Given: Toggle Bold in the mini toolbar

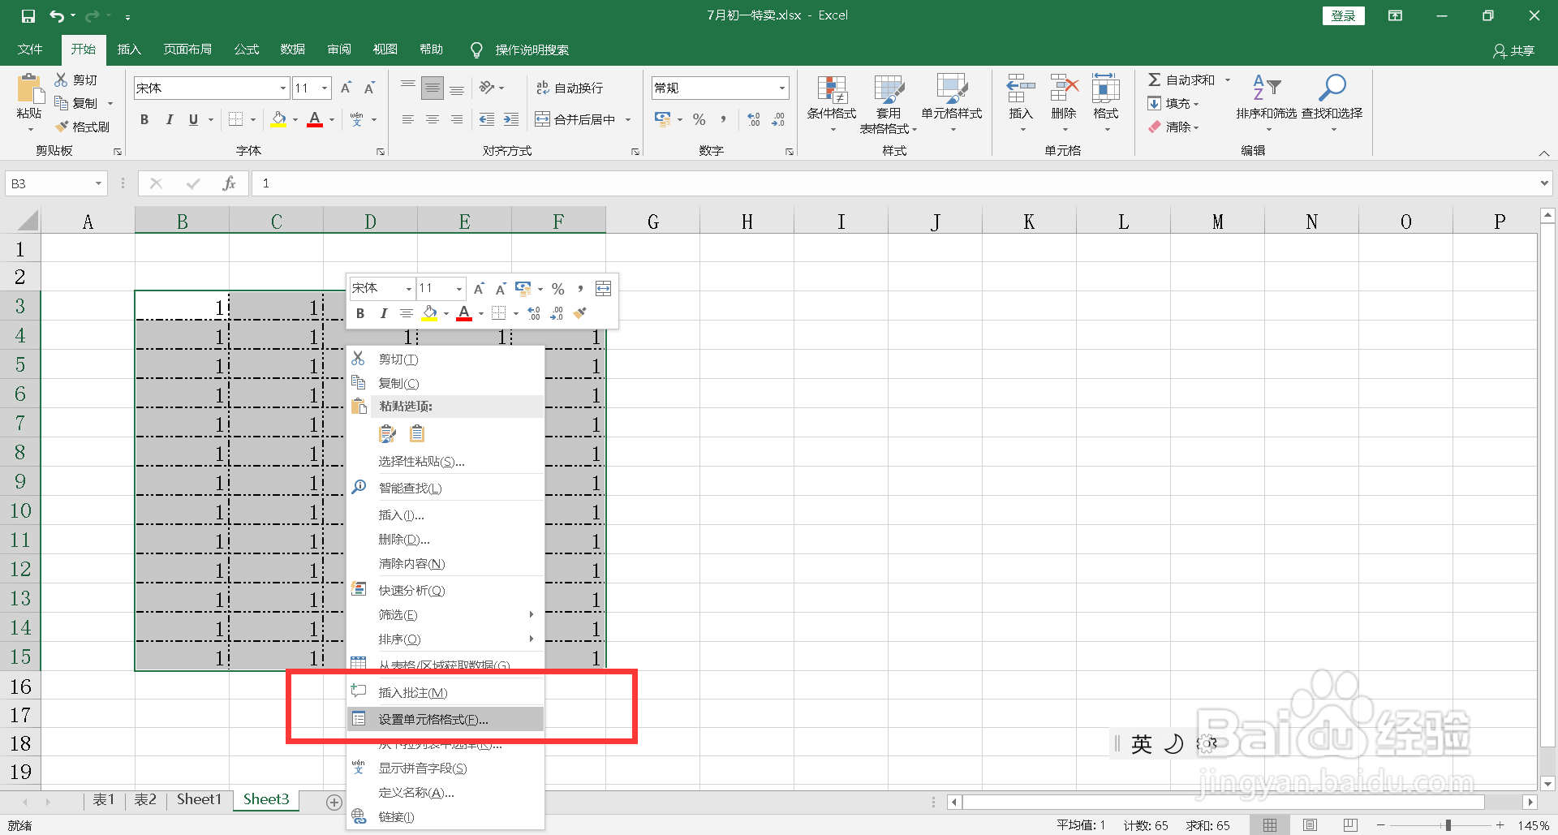Looking at the screenshot, I should pos(360,313).
